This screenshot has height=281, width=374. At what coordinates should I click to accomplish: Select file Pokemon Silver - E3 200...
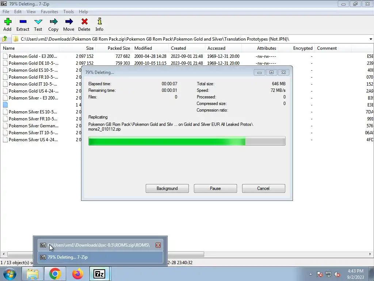33,98
